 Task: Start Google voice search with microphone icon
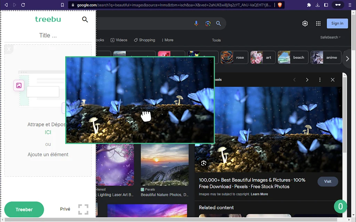[196, 23]
